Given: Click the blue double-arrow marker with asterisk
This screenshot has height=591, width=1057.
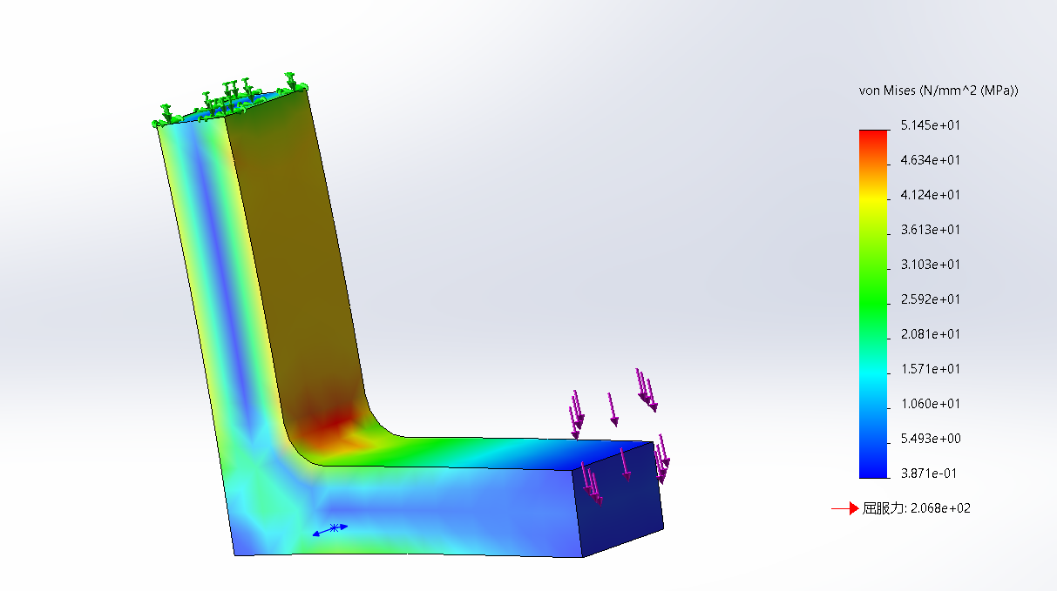Looking at the screenshot, I should click(x=331, y=528).
